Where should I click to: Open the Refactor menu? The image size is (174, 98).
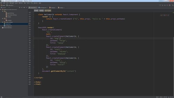pos(21,3)
